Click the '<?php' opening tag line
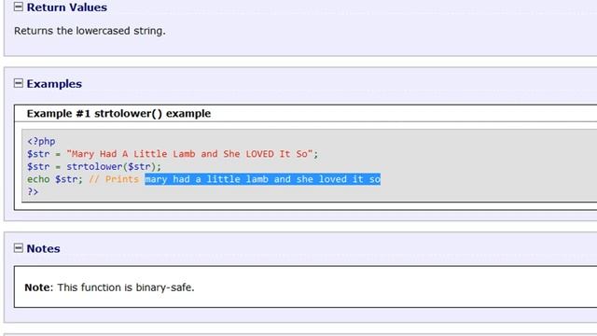Viewport: 597px width, 336px height. point(41,141)
